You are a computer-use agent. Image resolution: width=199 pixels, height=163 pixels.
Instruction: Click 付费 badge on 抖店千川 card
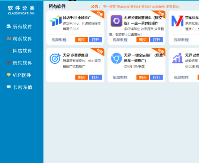(x=99, y=14)
